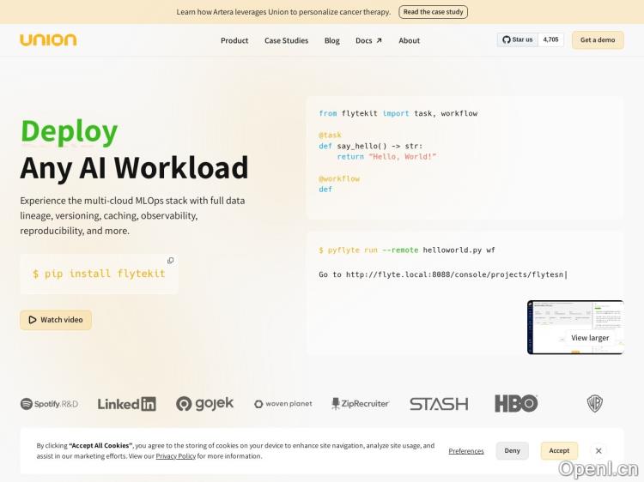
Task: Click the LinkedIn logo
Action: click(126, 404)
